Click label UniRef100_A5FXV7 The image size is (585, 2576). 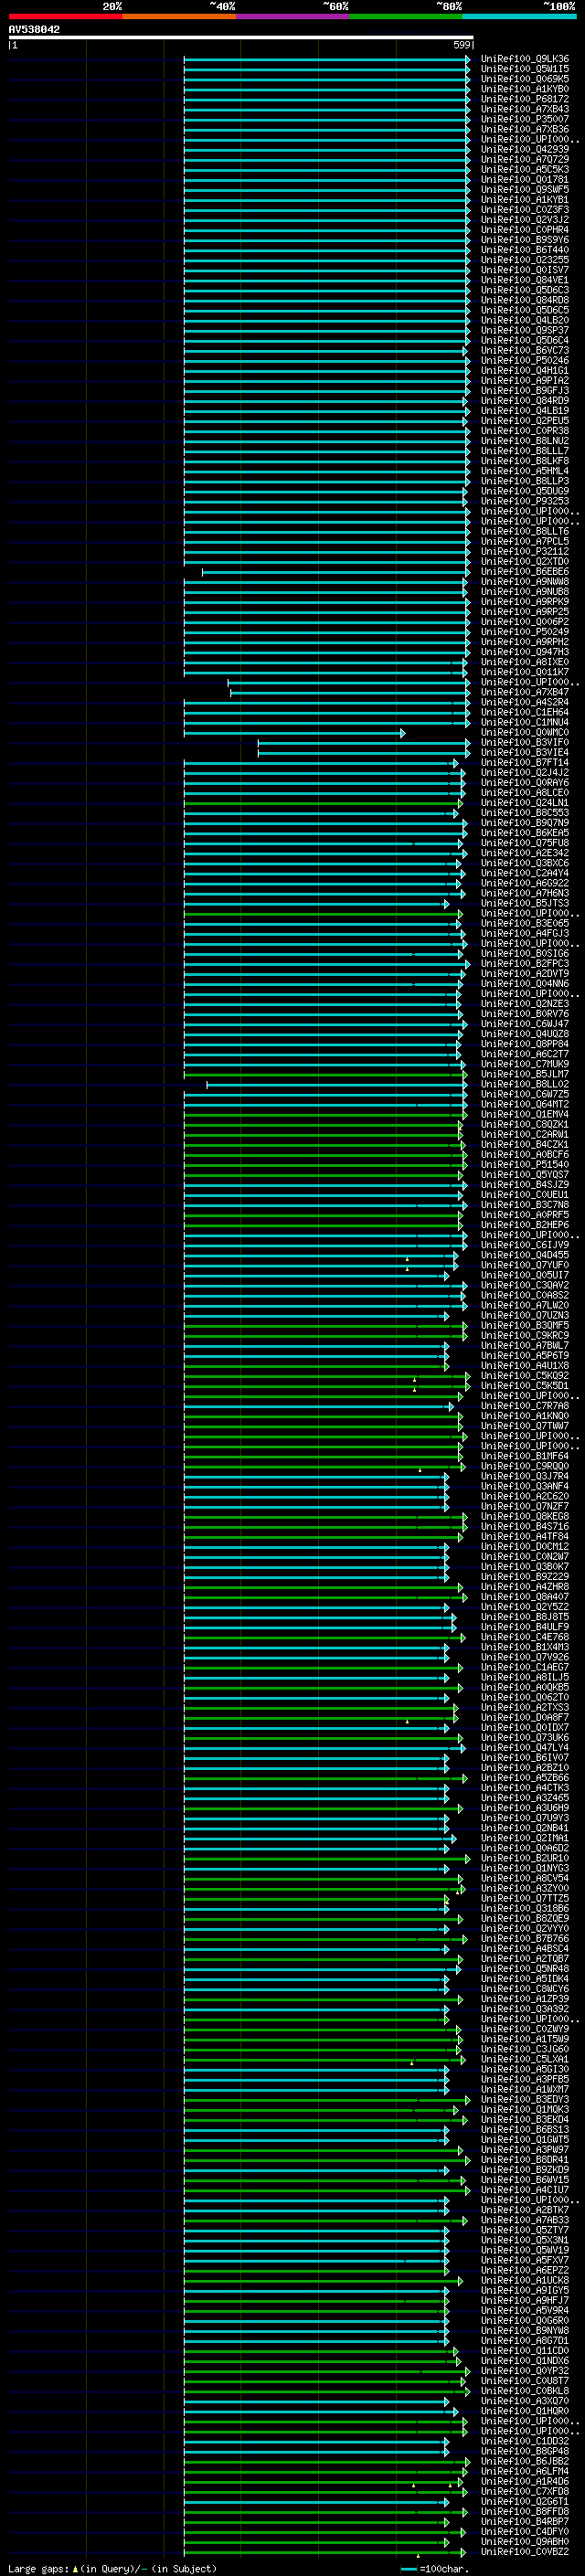[x=525, y=2259]
